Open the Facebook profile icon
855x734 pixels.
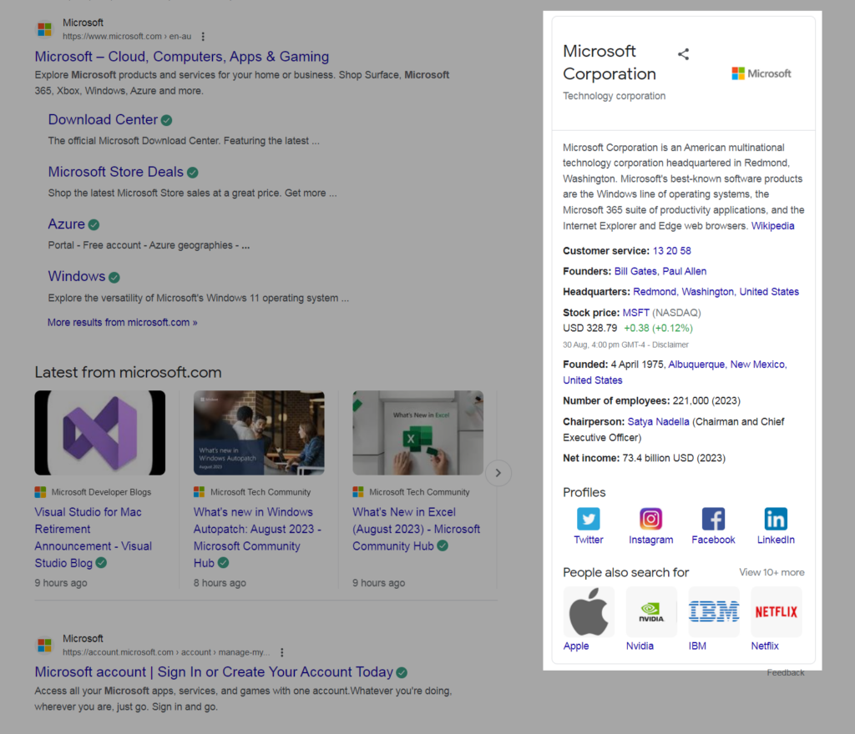pos(713,519)
